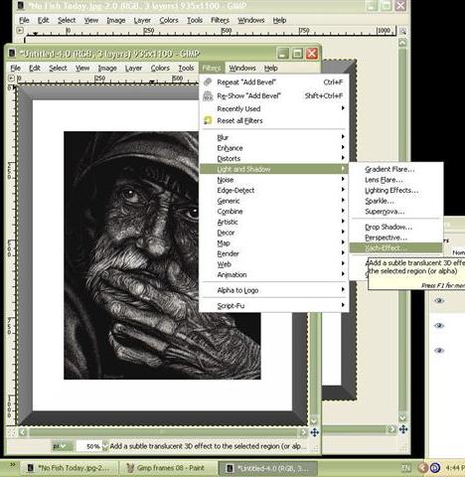
Task: Expand the Artistic filters submenu
Action: click(x=274, y=222)
